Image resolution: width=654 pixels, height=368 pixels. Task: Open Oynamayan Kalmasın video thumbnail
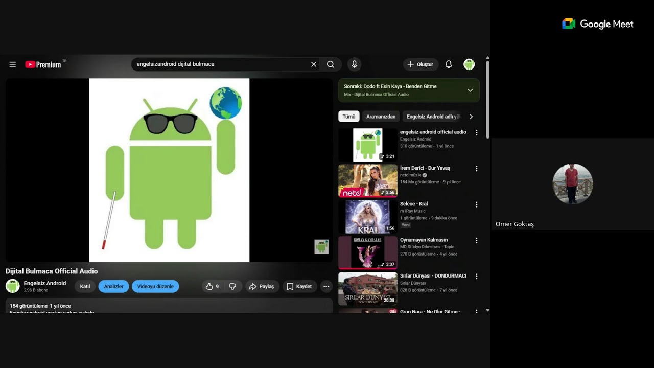368,252
